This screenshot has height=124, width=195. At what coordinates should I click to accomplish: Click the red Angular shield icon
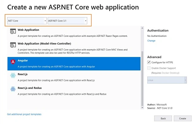click(x=13, y=62)
